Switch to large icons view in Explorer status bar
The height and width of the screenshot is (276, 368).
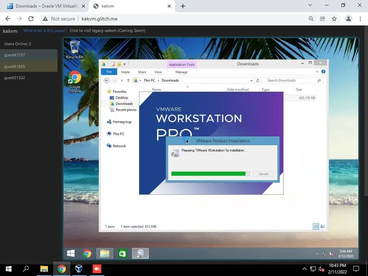click(322, 226)
